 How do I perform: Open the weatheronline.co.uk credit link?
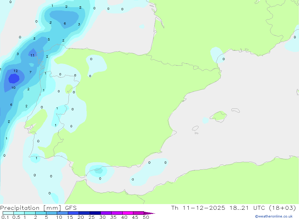coord(274,216)
